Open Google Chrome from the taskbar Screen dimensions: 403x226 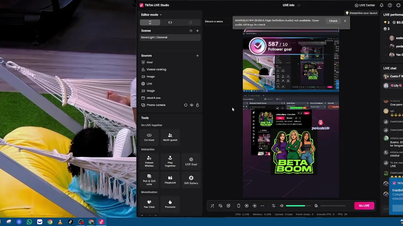coord(50,222)
